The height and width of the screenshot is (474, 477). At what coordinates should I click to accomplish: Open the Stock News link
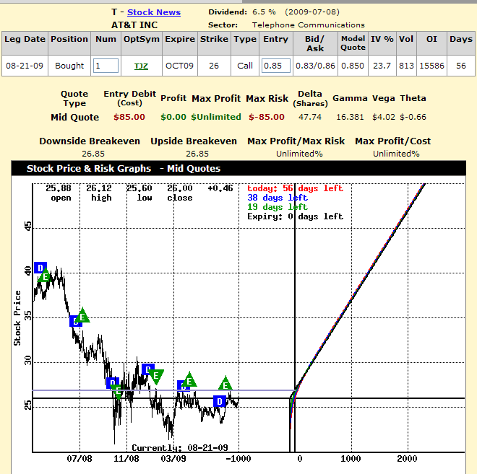tap(154, 12)
